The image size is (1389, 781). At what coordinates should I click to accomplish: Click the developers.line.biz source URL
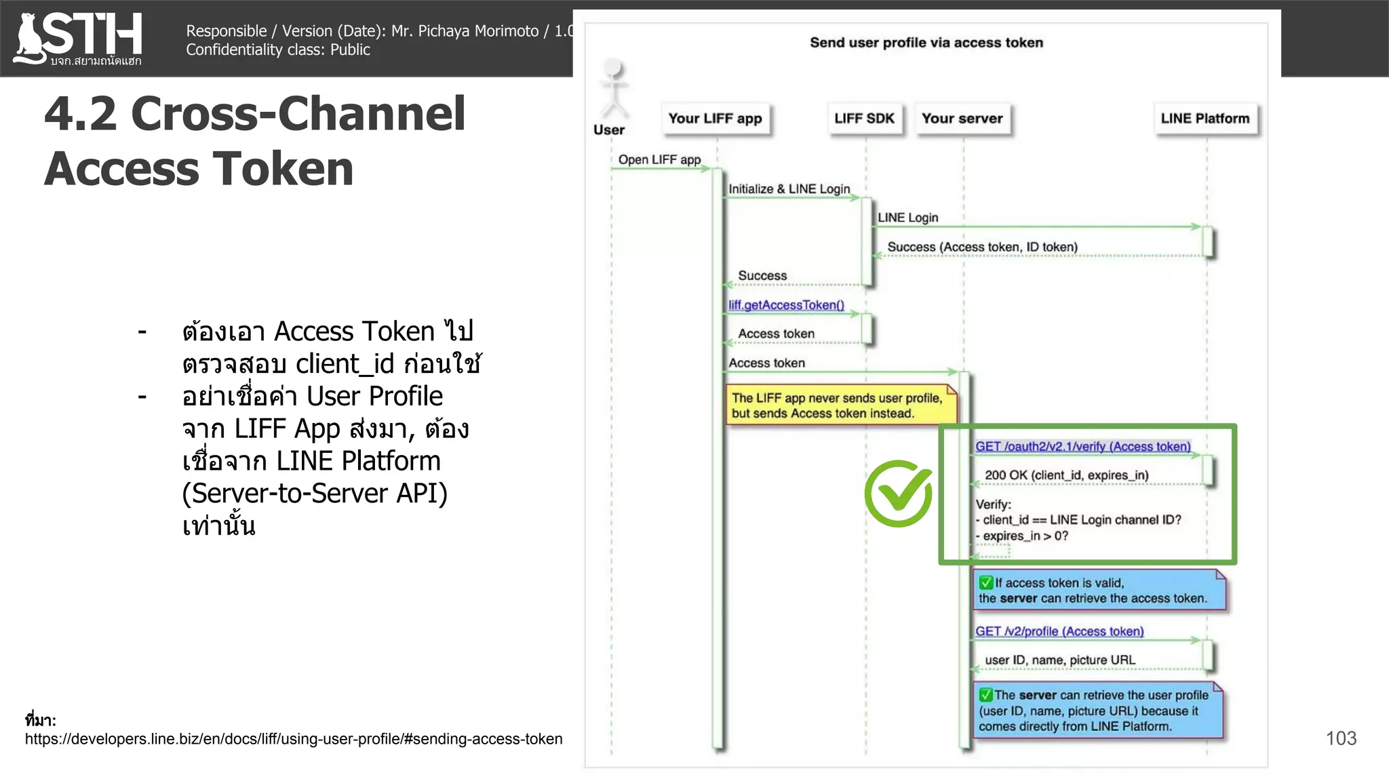click(294, 739)
